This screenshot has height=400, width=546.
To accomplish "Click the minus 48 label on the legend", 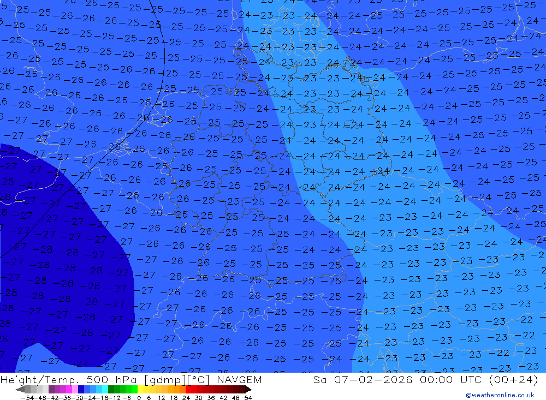I will (x=40, y=398).
